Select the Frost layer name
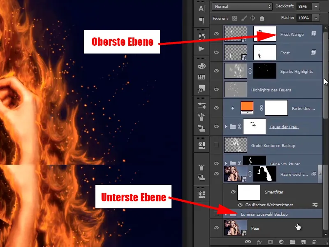The image size is (329, 247). [x=285, y=53]
